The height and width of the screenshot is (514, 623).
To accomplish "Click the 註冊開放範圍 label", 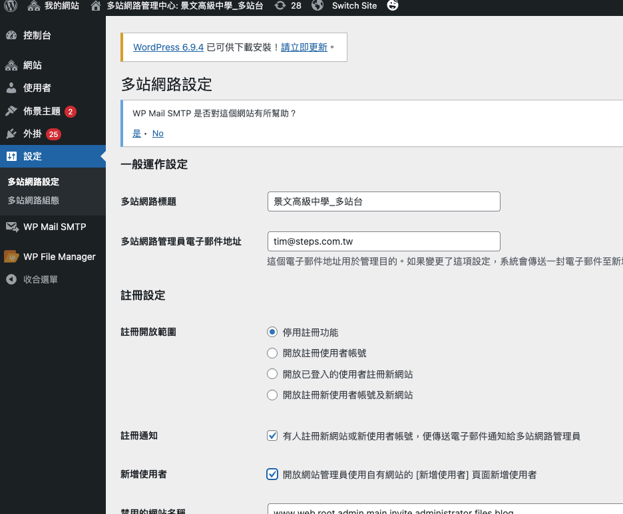I will 148,332.
